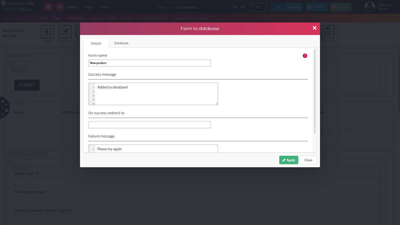
Task: Select the Menus element type
Action: coord(95,18)
